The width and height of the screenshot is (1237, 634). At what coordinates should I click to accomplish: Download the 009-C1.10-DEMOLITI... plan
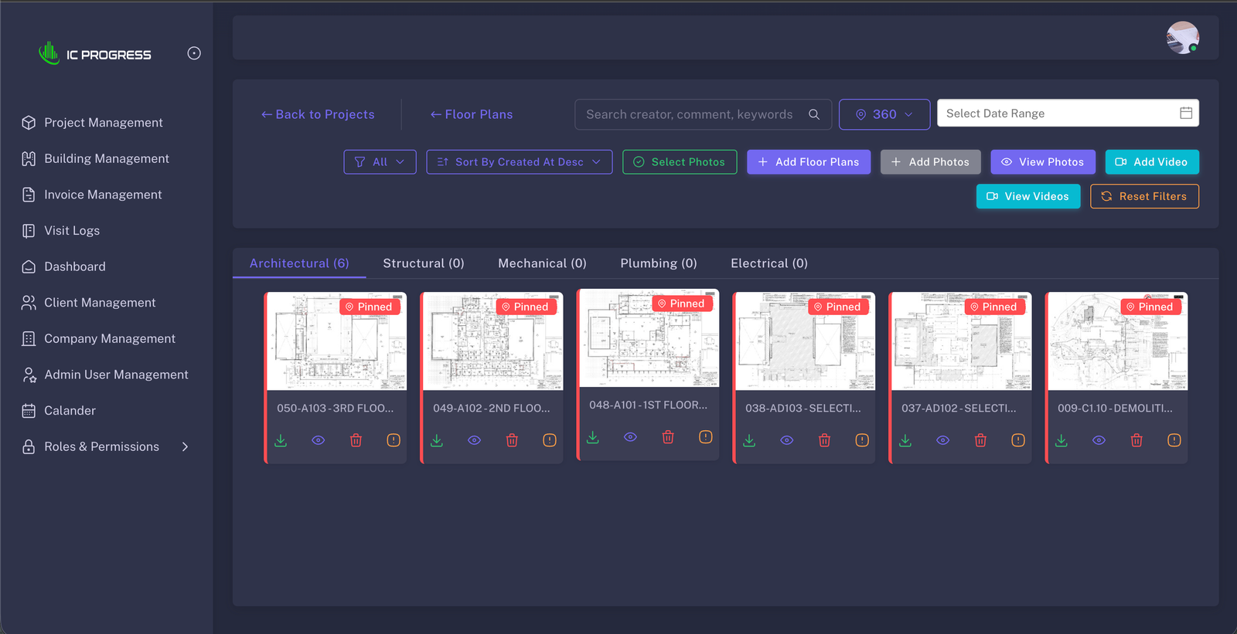1062,440
